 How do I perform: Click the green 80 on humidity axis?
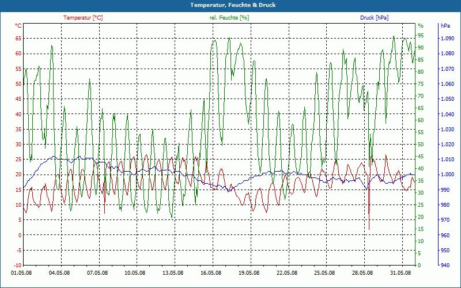[421, 72]
